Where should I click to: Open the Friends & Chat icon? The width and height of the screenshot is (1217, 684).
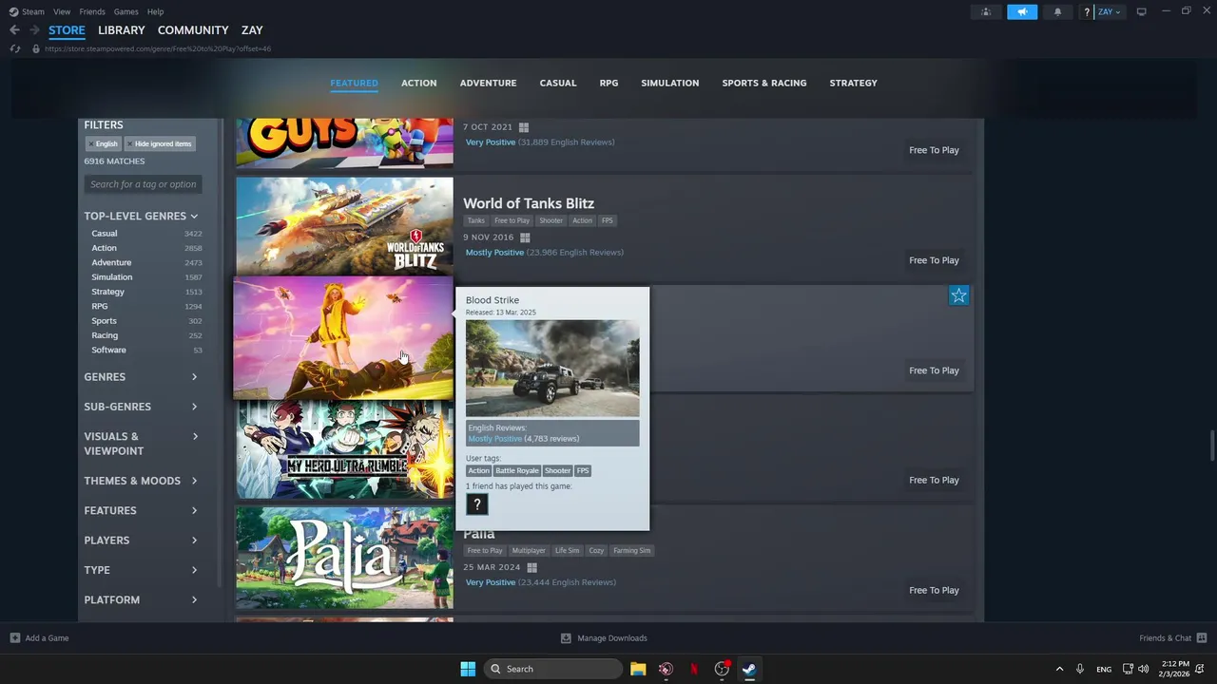coord(1202,638)
